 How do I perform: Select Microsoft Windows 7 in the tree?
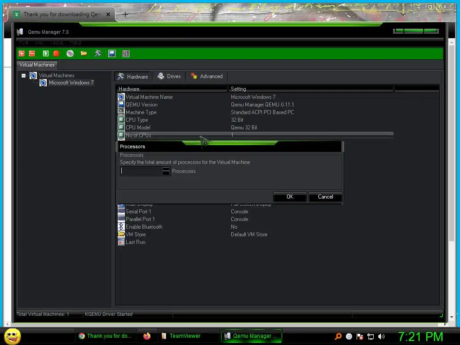pos(71,83)
